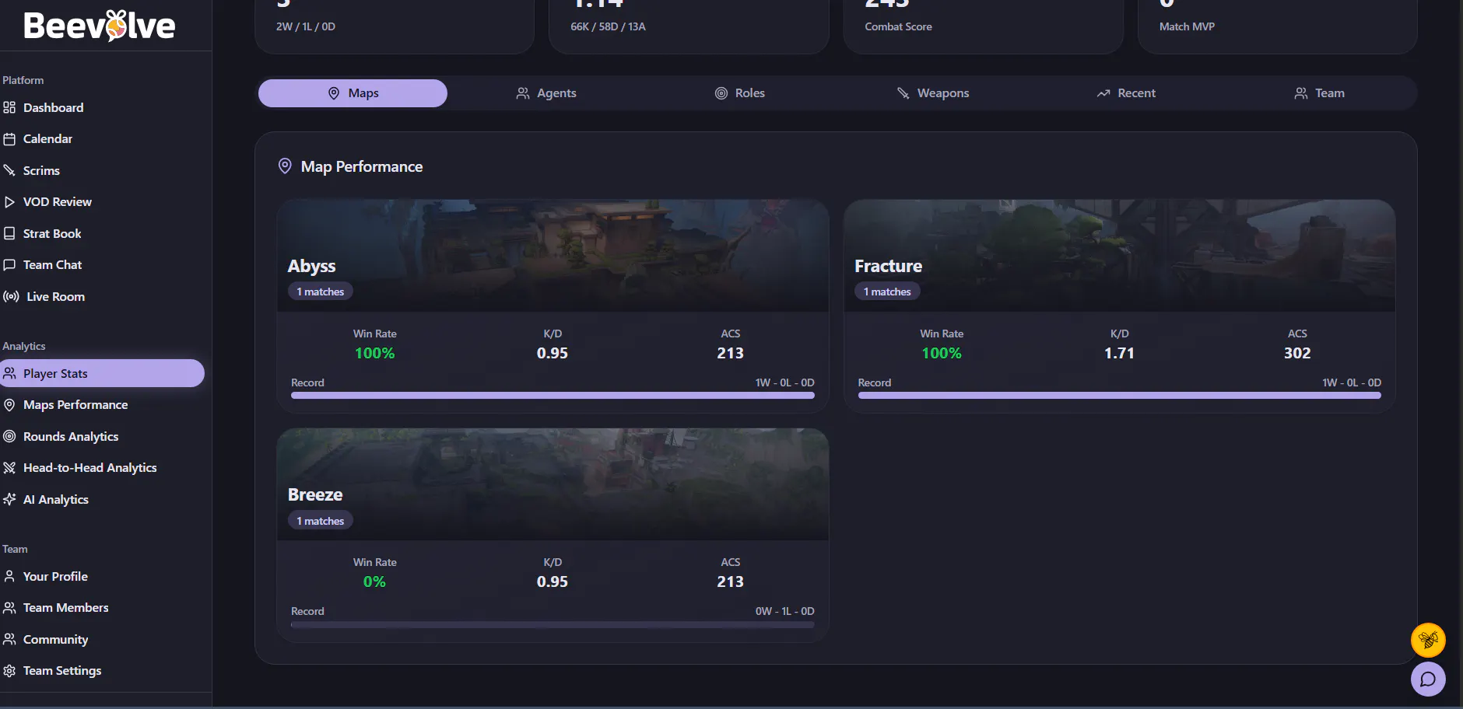Click the Live Room broadcast icon
Viewport: 1463px width, 709px height.
click(x=11, y=296)
